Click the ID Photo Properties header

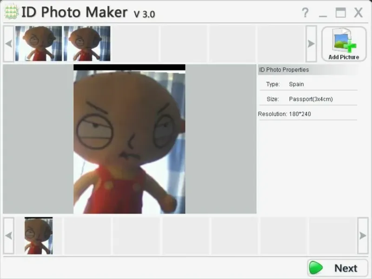308,70
